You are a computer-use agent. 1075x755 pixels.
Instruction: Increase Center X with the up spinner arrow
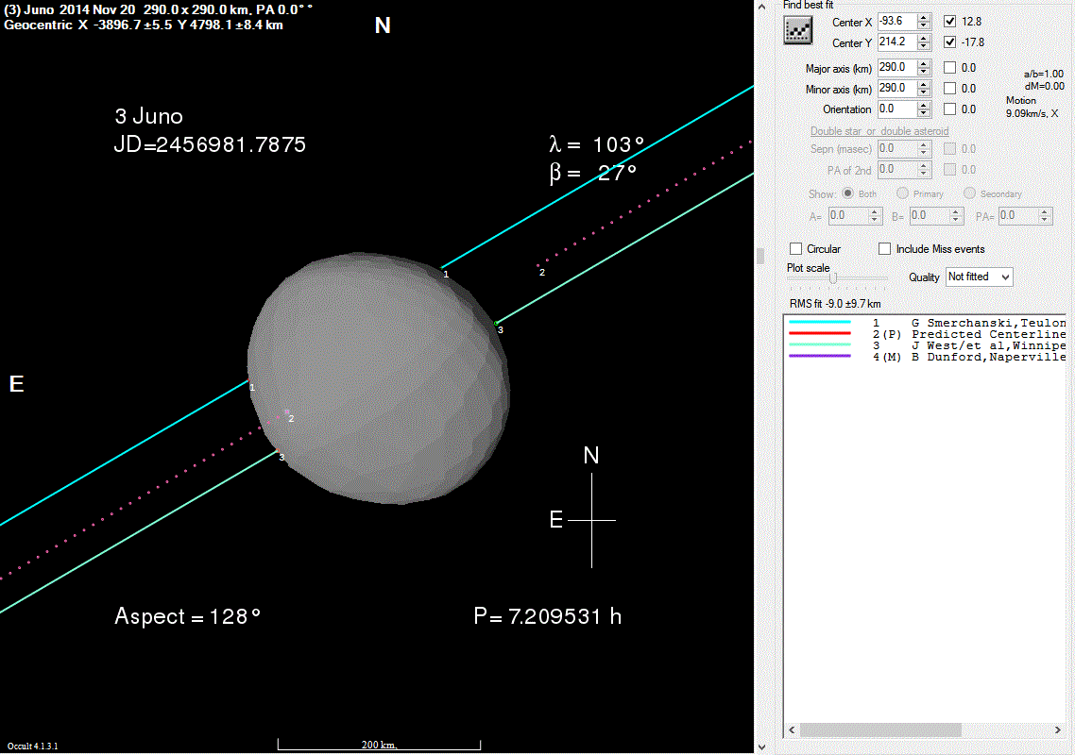tap(924, 17)
